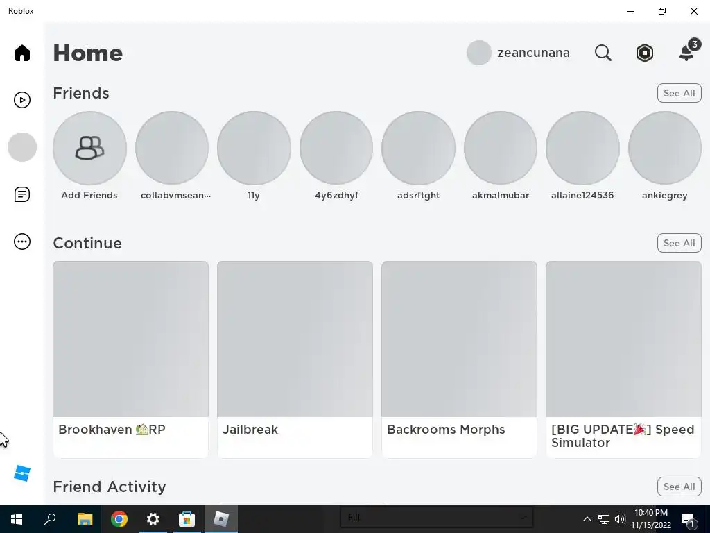The width and height of the screenshot is (710, 533).
Task: Launch Google Chrome from taskbar
Action: pos(119,519)
